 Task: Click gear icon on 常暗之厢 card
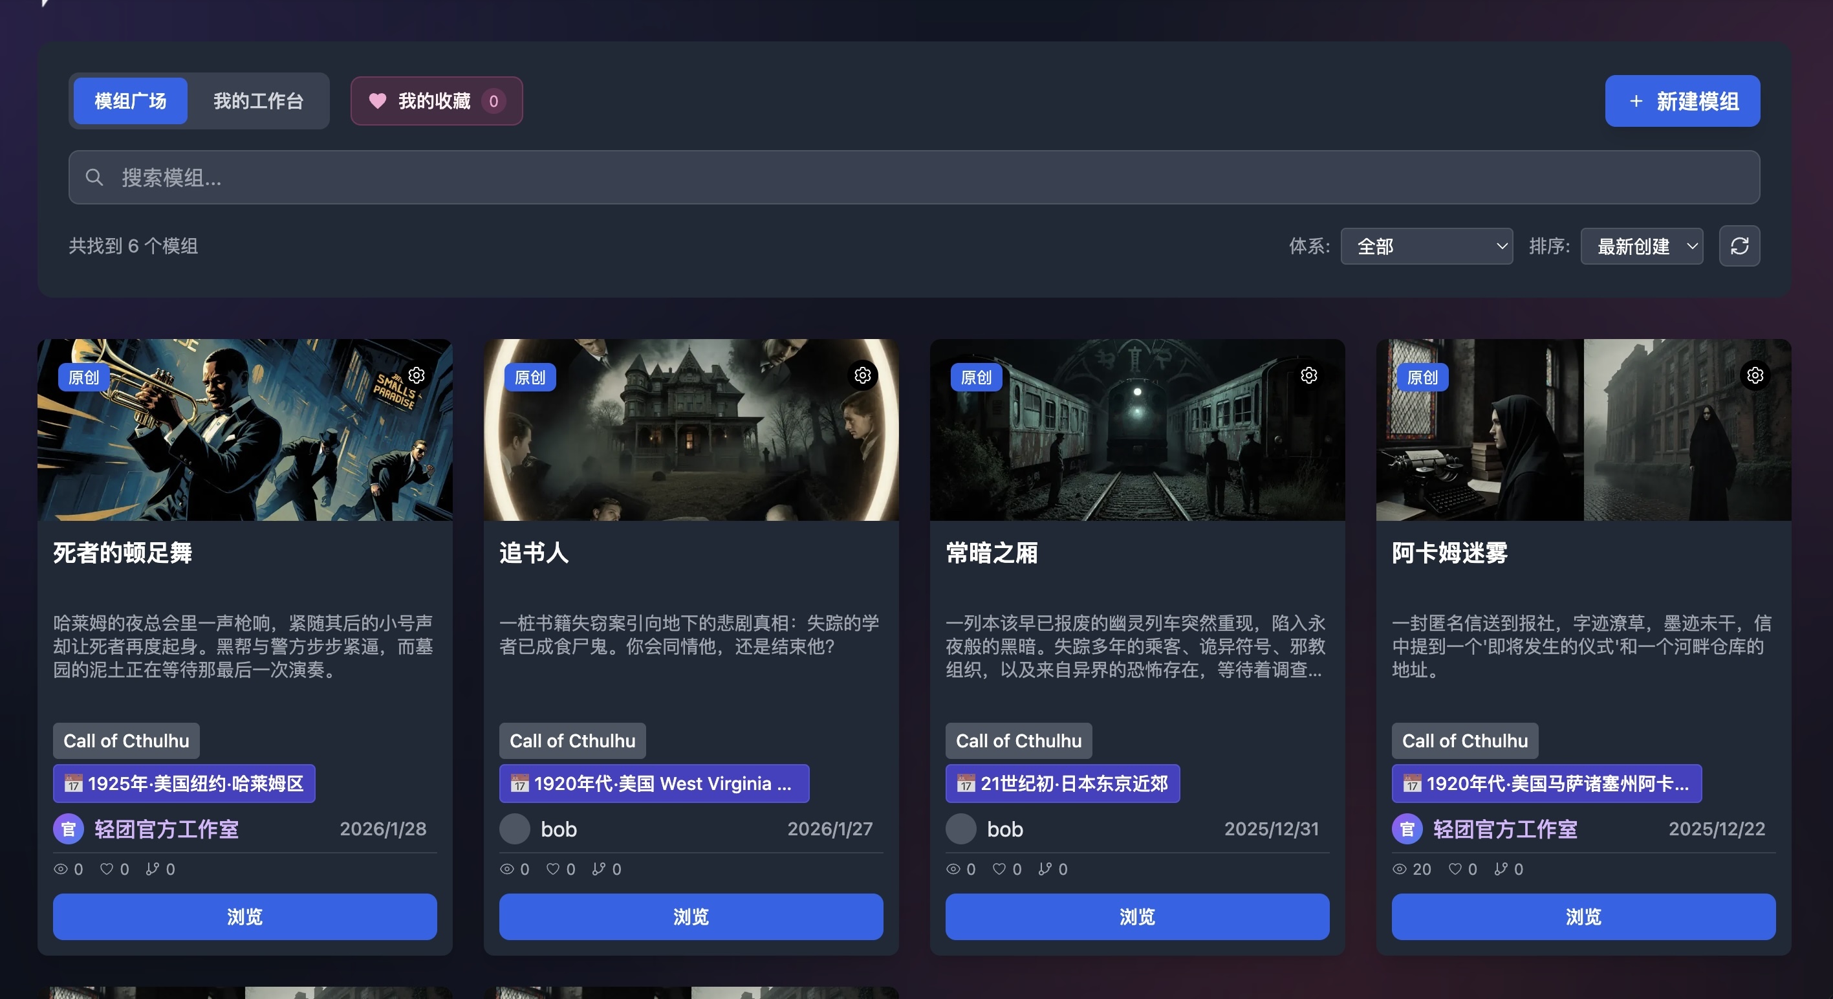(x=1308, y=375)
